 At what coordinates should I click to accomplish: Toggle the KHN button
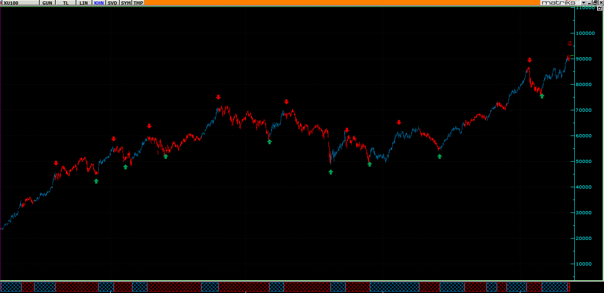[99, 3]
